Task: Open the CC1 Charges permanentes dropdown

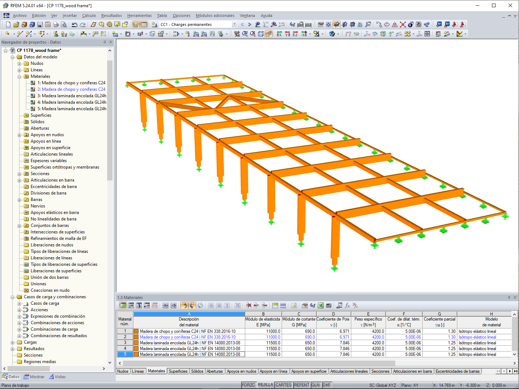Action: click(234, 24)
